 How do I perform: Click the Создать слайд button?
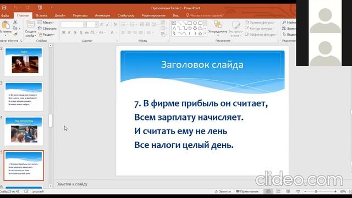pyautogui.click(x=30, y=29)
